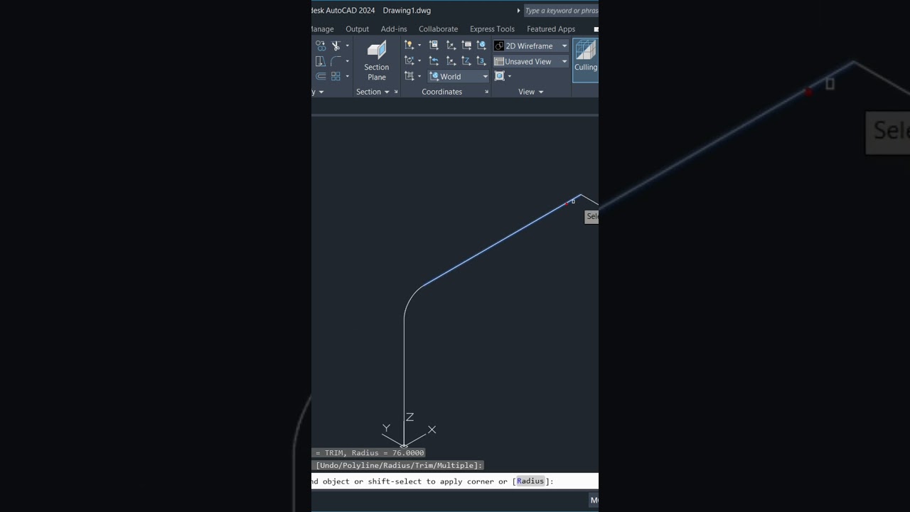Click the Named UCS manager icon
910x512 pixels.
click(x=434, y=45)
